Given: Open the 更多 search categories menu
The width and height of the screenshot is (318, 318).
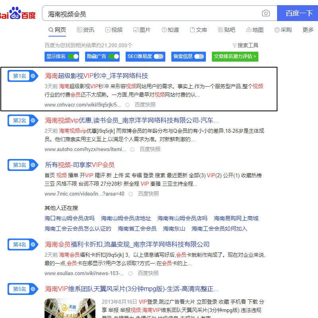Looking at the screenshot, I should click(308, 30).
